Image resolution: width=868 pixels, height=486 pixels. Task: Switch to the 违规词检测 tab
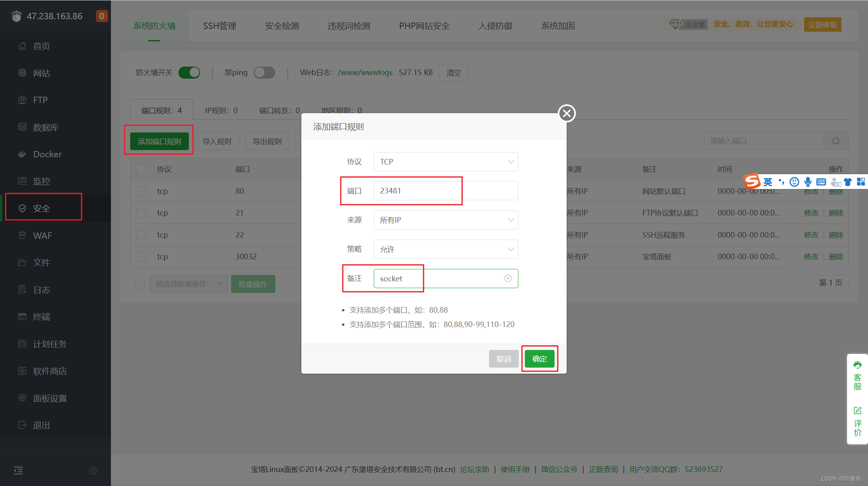(x=349, y=26)
